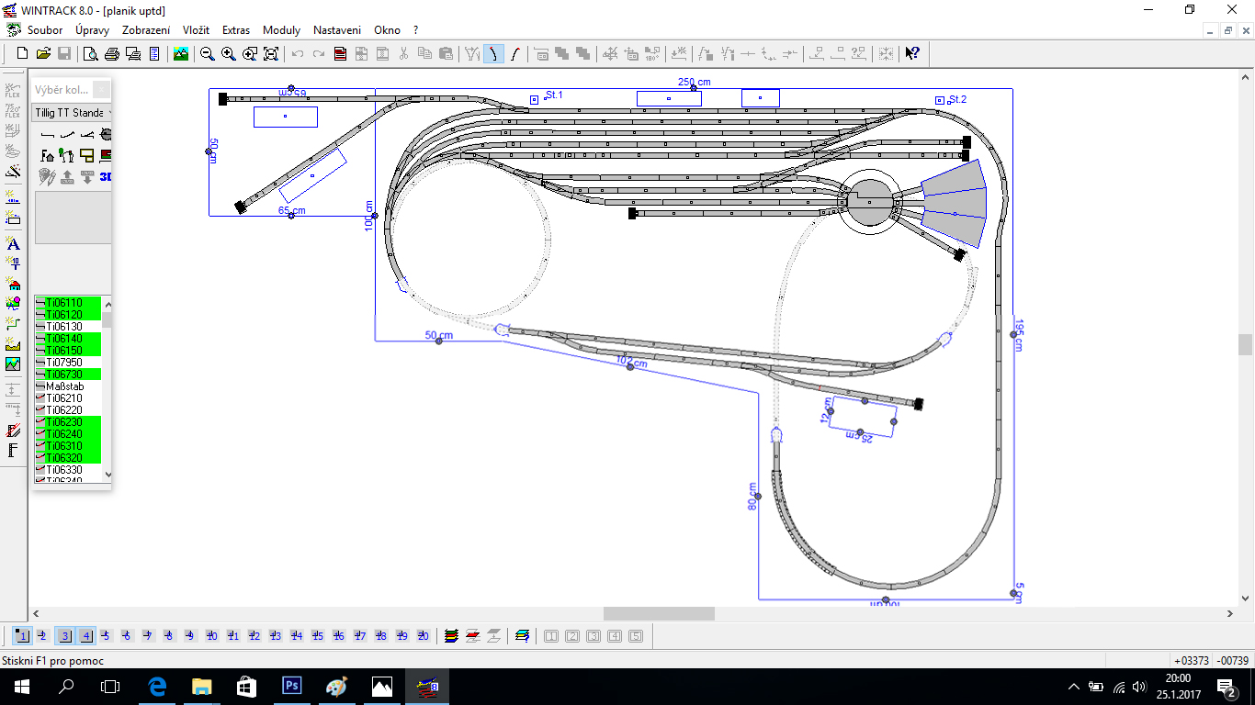The height and width of the screenshot is (705, 1255).
Task: Open the Moduly menu
Action: point(281,30)
